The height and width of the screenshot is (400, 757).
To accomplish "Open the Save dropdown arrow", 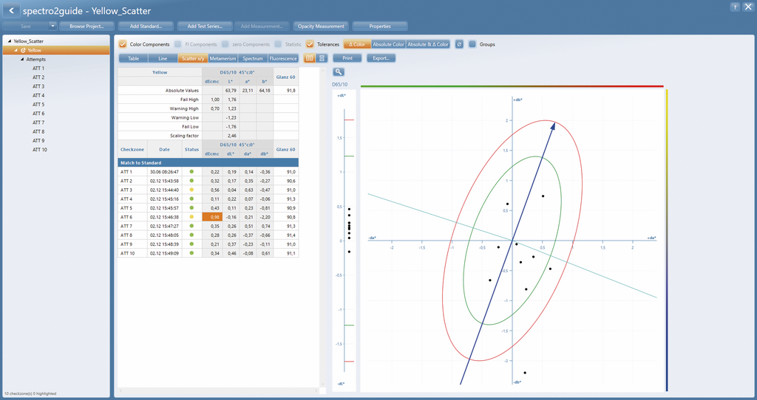I will 52,26.
